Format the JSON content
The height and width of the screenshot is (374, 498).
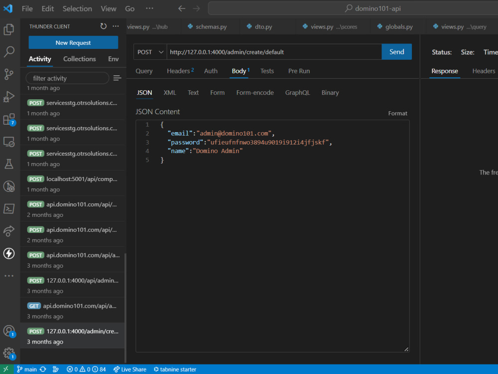(397, 113)
